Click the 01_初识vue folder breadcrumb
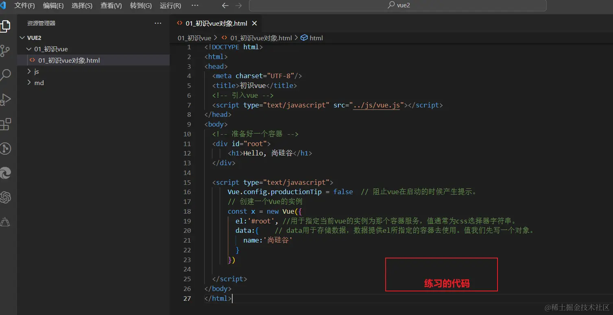This screenshot has width=613, height=315. [194, 38]
